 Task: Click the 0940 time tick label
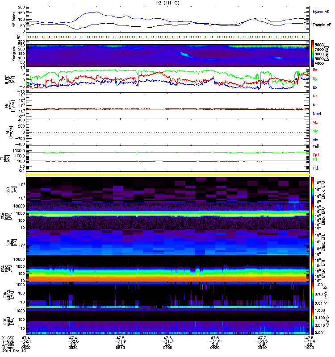click(x=262, y=348)
